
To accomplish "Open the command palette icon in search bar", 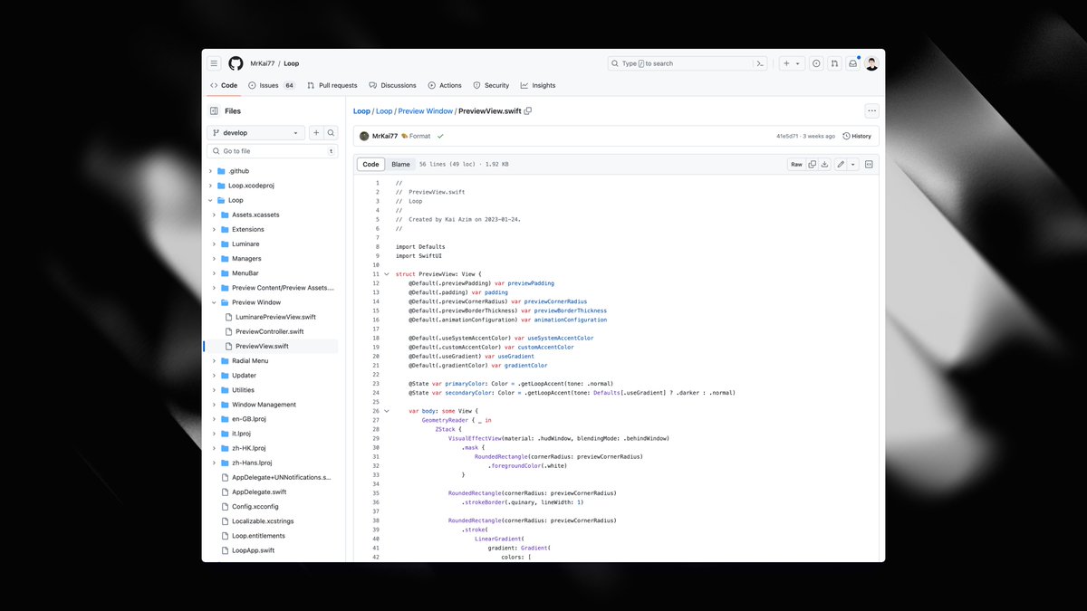I will click(x=761, y=63).
